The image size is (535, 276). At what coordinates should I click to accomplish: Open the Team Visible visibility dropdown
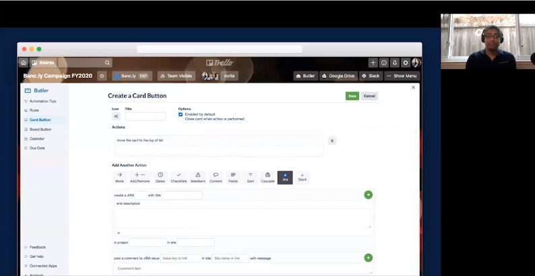(x=177, y=76)
